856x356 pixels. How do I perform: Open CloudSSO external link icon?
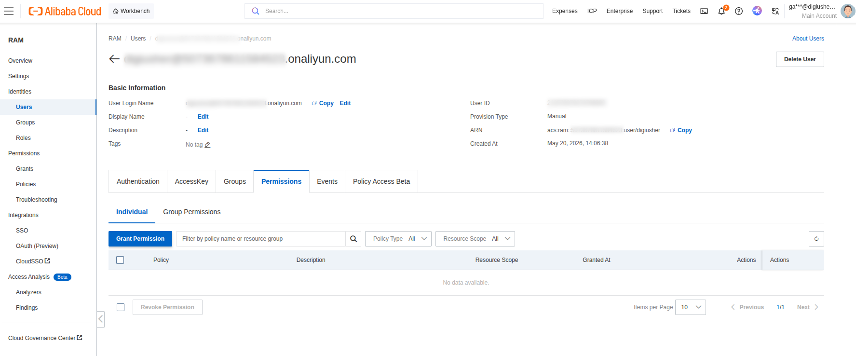pos(47,261)
